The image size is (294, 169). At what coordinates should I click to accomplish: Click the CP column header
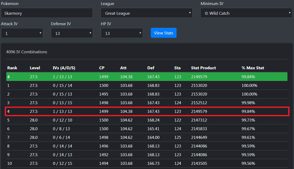click(x=102, y=68)
